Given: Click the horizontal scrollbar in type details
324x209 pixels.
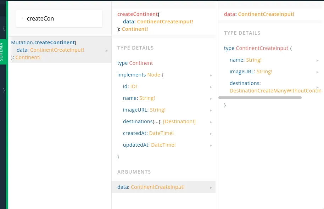Looking at the screenshot, I should (x=260, y=97).
